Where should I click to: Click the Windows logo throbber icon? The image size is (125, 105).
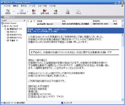coord(122,6)
